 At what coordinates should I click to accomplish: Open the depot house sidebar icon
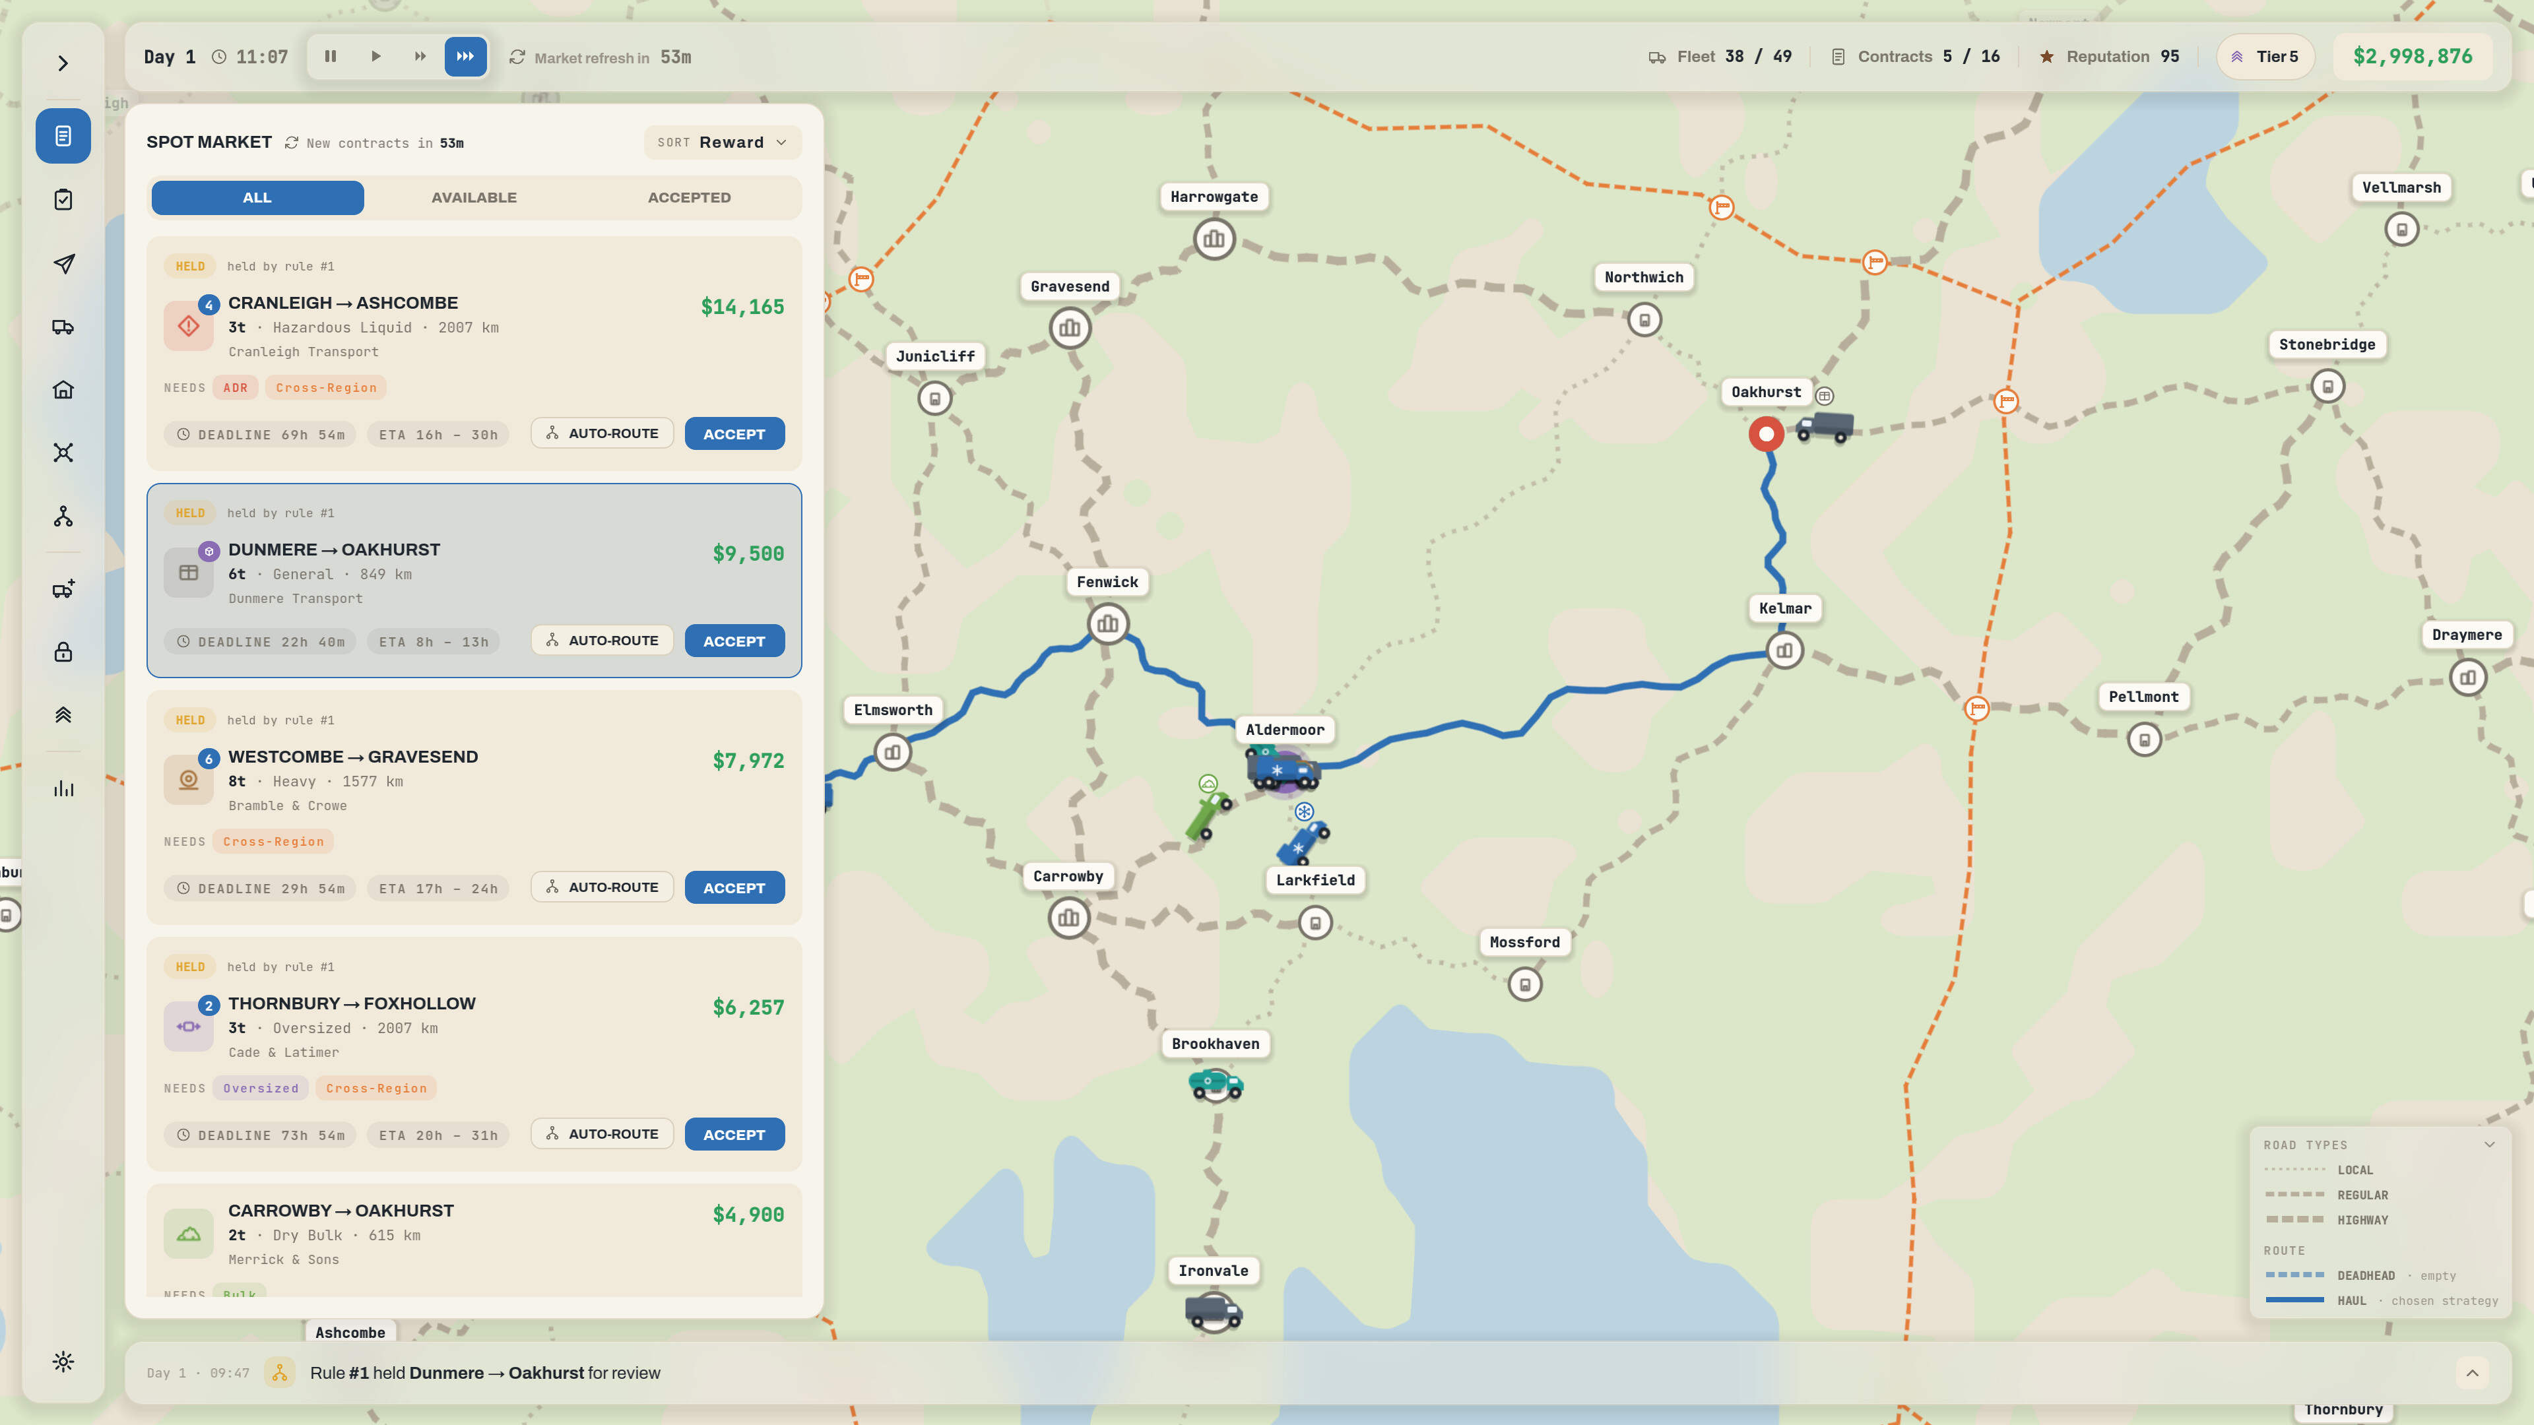63,389
